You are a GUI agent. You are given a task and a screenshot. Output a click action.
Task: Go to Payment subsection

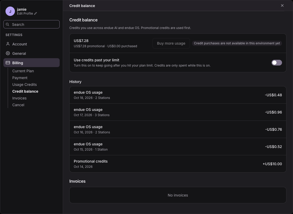click(20, 78)
